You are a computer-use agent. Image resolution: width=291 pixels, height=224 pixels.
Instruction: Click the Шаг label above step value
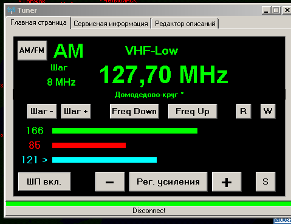(59, 67)
